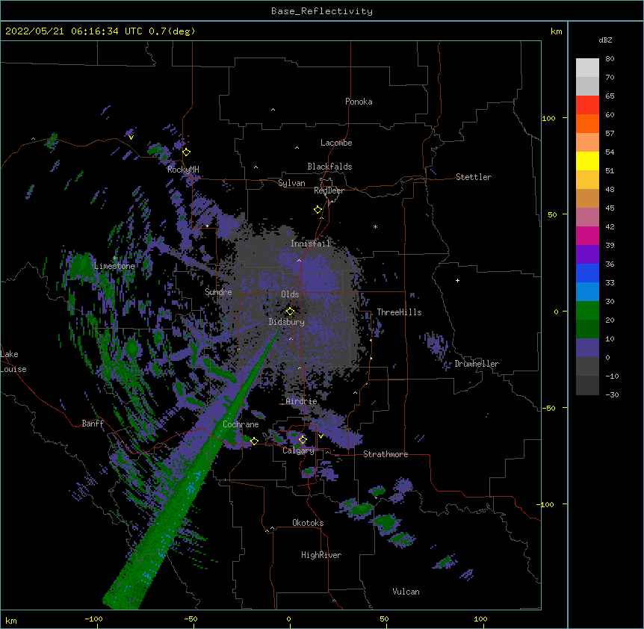Viewport: 644px width, 629px height.
Task: Click the yellow radar site marker near Didsbury
Action: [x=291, y=312]
